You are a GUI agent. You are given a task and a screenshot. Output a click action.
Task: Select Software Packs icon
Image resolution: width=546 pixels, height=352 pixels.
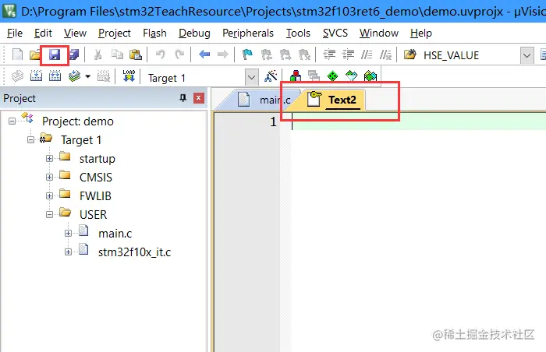pos(351,76)
